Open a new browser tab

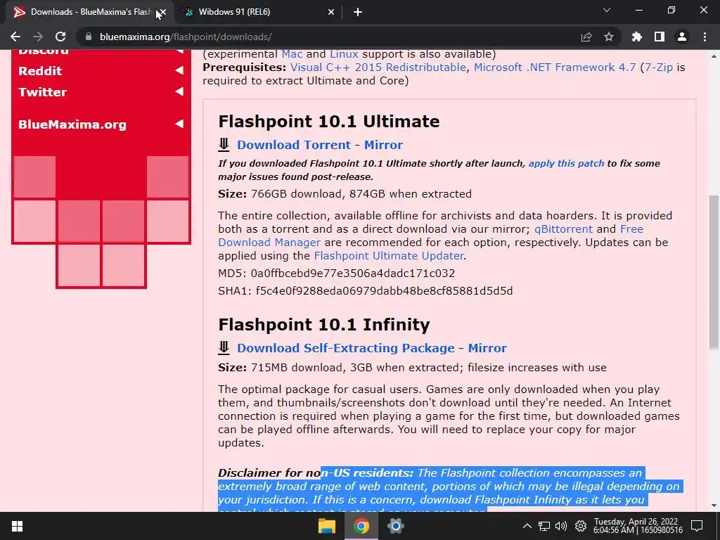(x=358, y=12)
